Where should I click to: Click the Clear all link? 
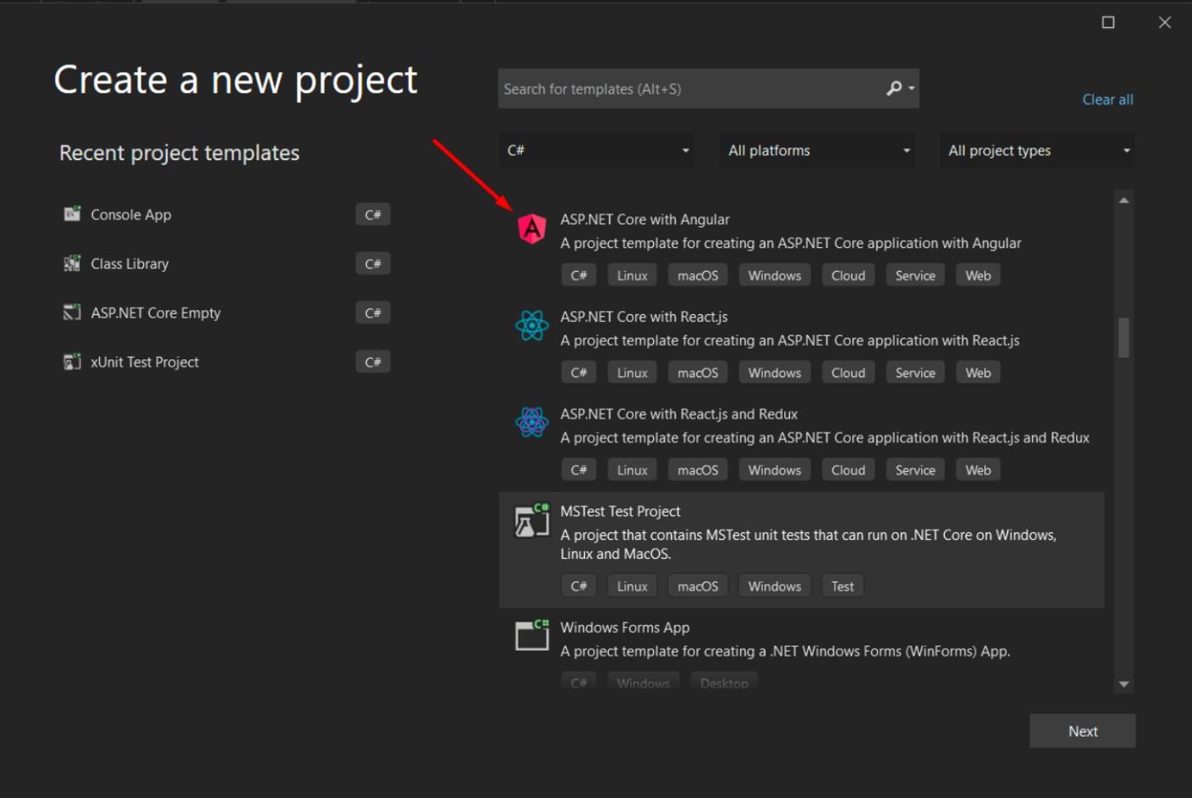click(1107, 100)
